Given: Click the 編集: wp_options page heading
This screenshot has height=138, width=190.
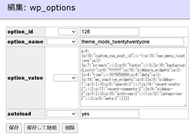Looking at the screenshot, I should pyautogui.click(x=41, y=8).
